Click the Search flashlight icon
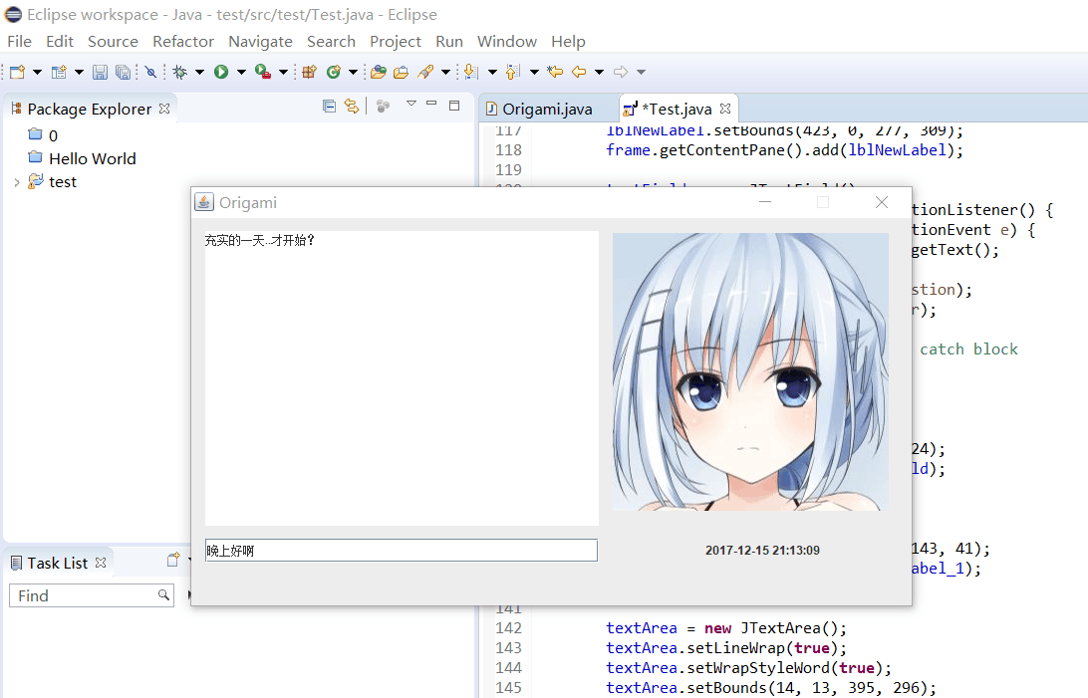 [x=425, y=72]
